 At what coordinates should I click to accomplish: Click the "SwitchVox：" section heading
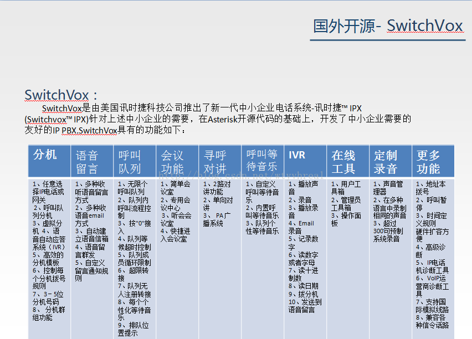coord(61,95)
